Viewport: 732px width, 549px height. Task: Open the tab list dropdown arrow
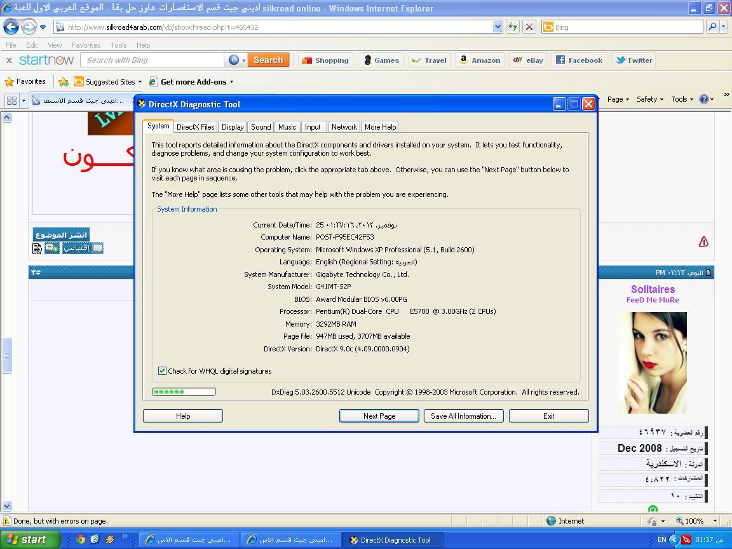coord(24,100)
